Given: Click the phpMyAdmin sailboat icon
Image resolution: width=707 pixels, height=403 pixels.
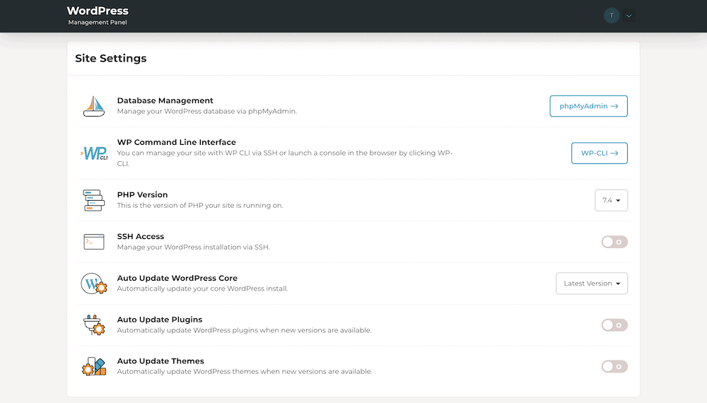Looking at the screenshot, I should 93,106.
